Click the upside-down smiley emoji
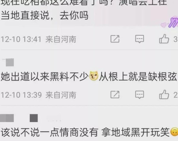 (x=174, y=132)
